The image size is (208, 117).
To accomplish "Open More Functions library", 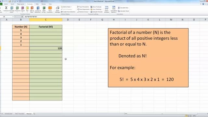I will pyautogui.click(x=50, y=9).
